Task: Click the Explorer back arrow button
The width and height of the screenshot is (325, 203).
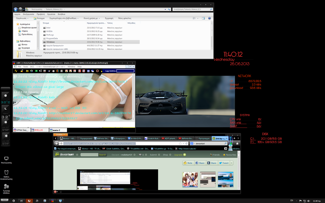Action: [x=16, y=9]
